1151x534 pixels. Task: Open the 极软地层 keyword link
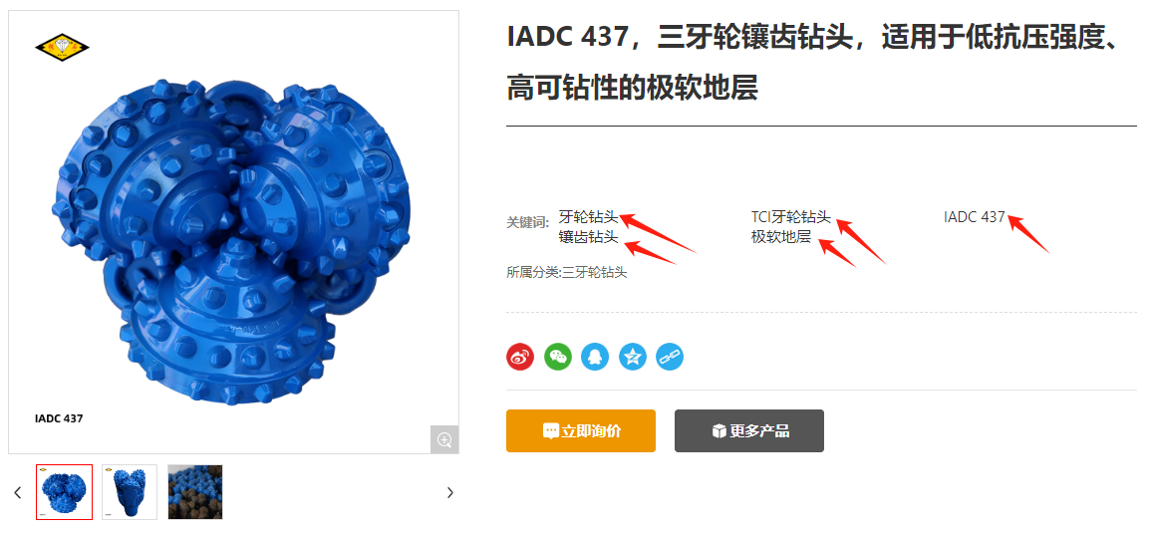(781, 237)
